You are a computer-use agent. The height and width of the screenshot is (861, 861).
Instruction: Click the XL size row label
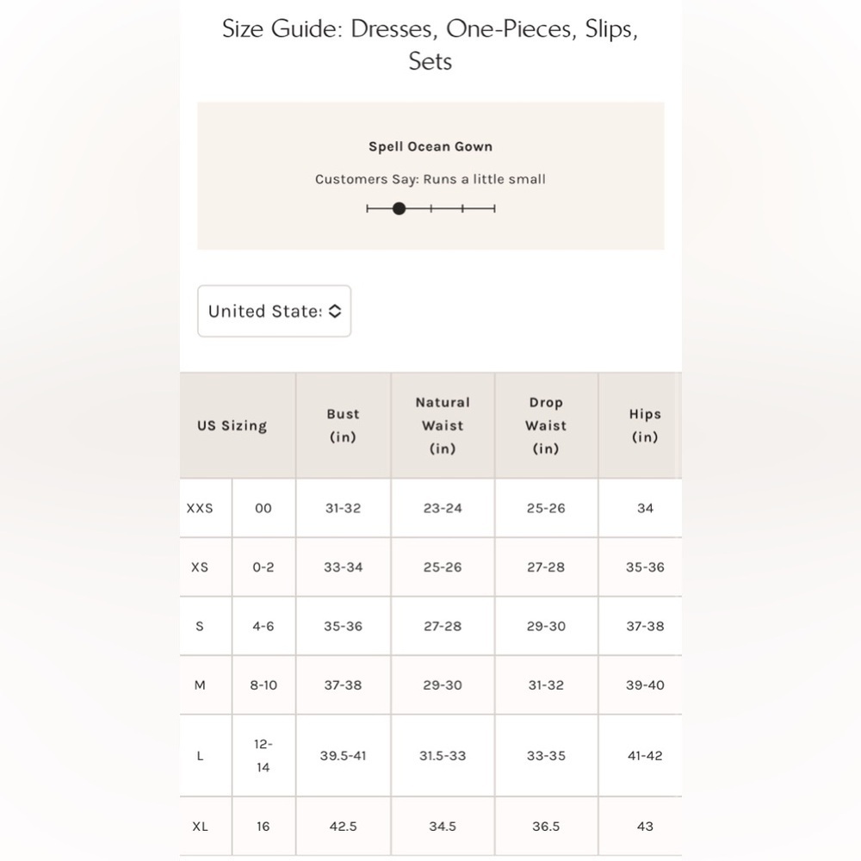coord(200,827)
